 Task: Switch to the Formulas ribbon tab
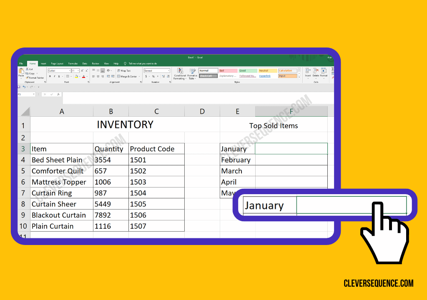(x=73, y=63)
